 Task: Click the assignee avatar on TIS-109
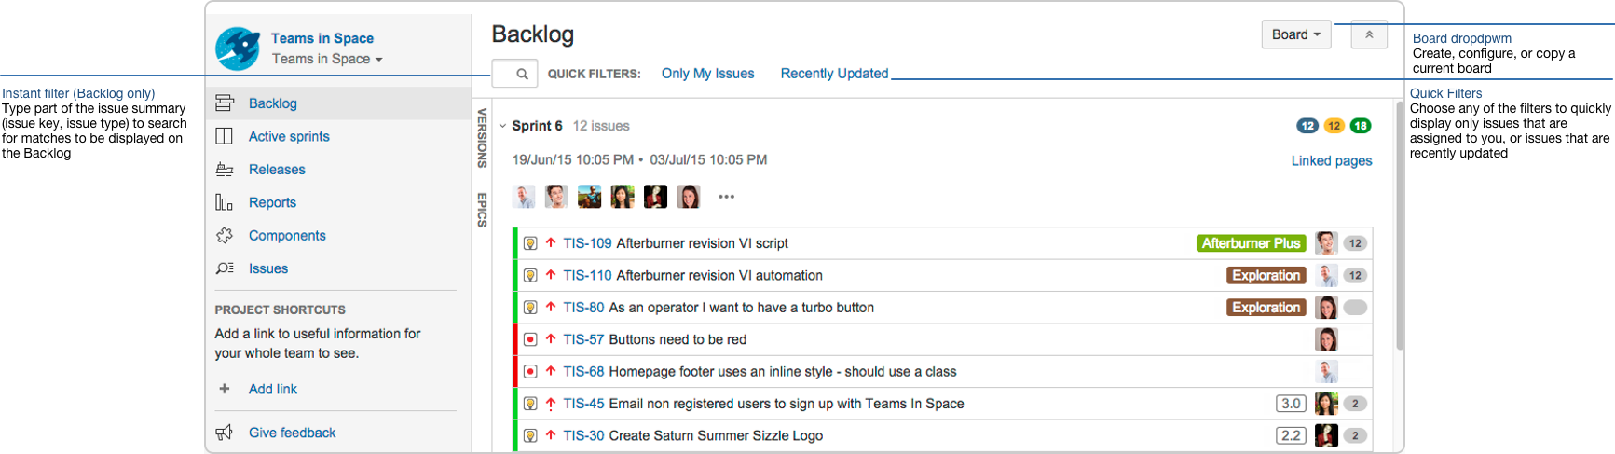coord(1327,243)
